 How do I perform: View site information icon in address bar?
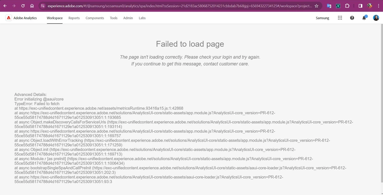coord(43,6)
